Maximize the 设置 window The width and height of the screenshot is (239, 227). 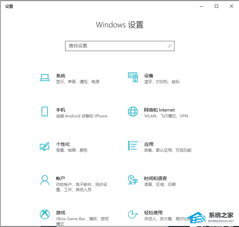(216, 6)
